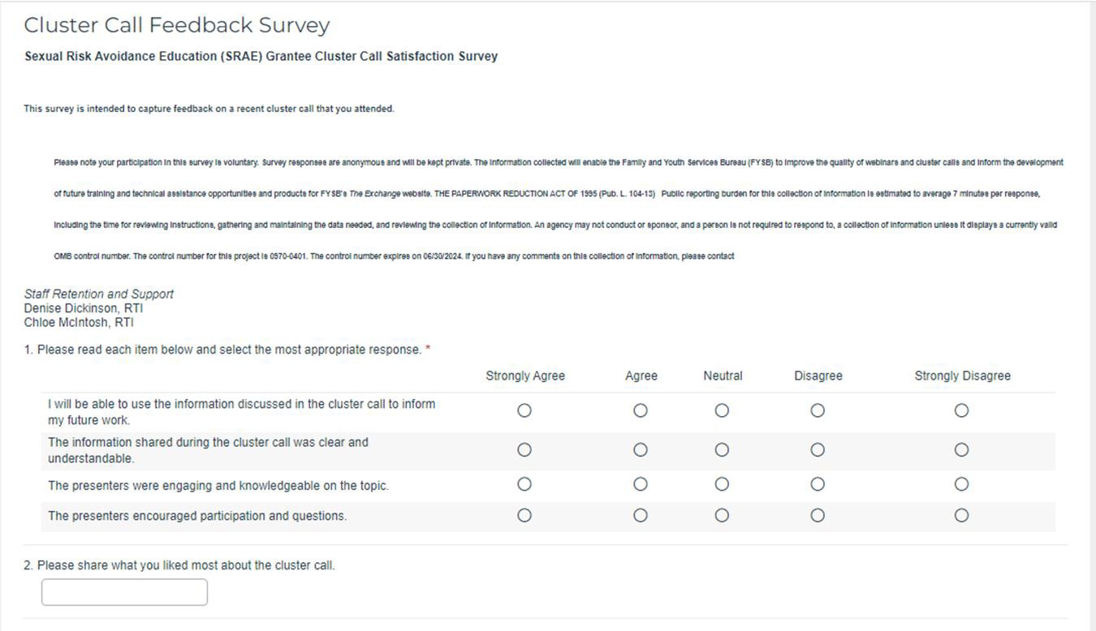Mark Neutral for presenters encouraged participation
This screenshot has height=631, width=1096.
coord(722,515)
